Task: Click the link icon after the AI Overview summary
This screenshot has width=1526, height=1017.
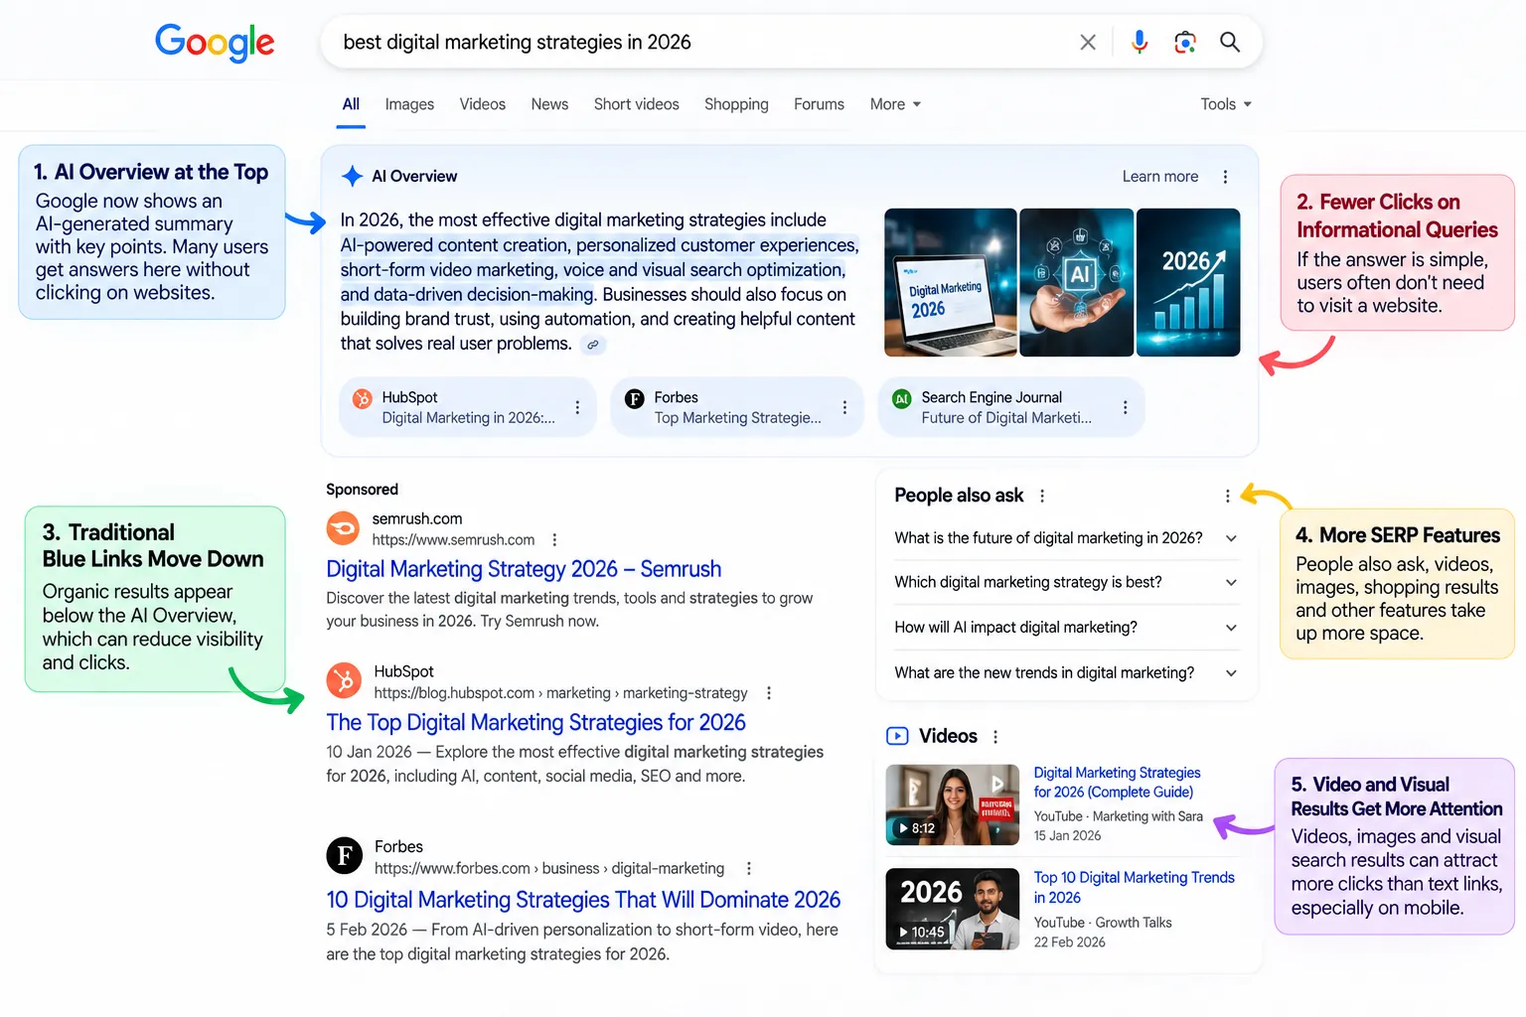Action: [593, 345]
